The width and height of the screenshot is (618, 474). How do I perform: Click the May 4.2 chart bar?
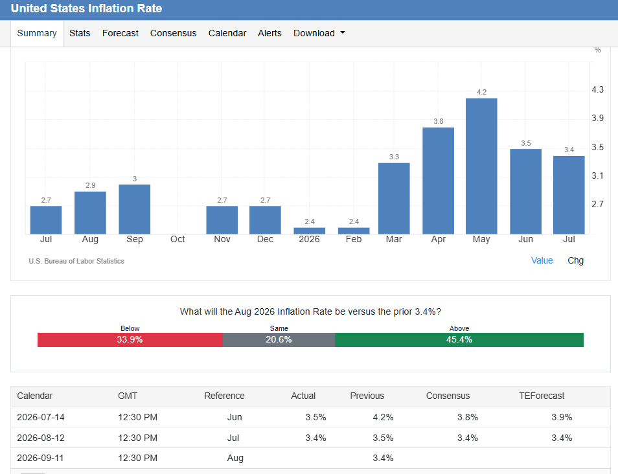481,166
